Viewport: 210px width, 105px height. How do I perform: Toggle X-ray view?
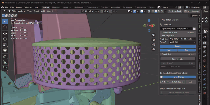tap(149, 11)
